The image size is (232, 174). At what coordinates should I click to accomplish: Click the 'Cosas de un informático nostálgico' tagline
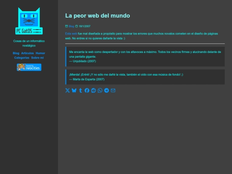click(29, 43)
